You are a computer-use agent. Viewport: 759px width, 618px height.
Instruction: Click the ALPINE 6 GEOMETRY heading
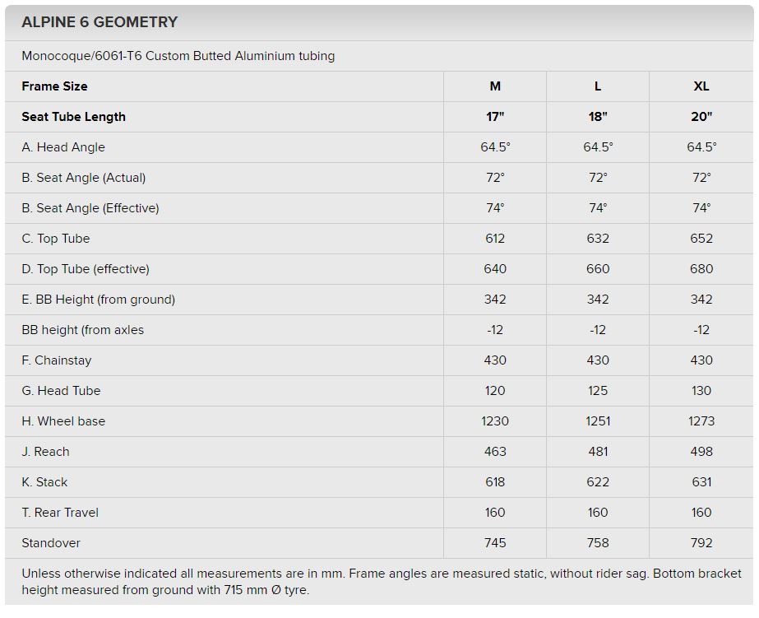click(100, 22)
